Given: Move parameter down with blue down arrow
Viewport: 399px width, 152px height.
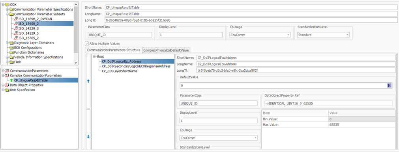Looking at the screenshot, I should tap(88, 137).
